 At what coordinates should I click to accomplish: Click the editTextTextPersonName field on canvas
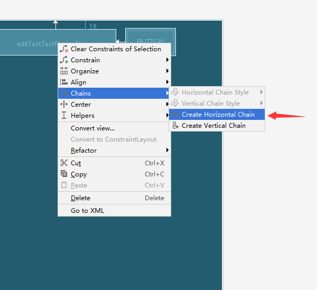(x=32, y=44)
